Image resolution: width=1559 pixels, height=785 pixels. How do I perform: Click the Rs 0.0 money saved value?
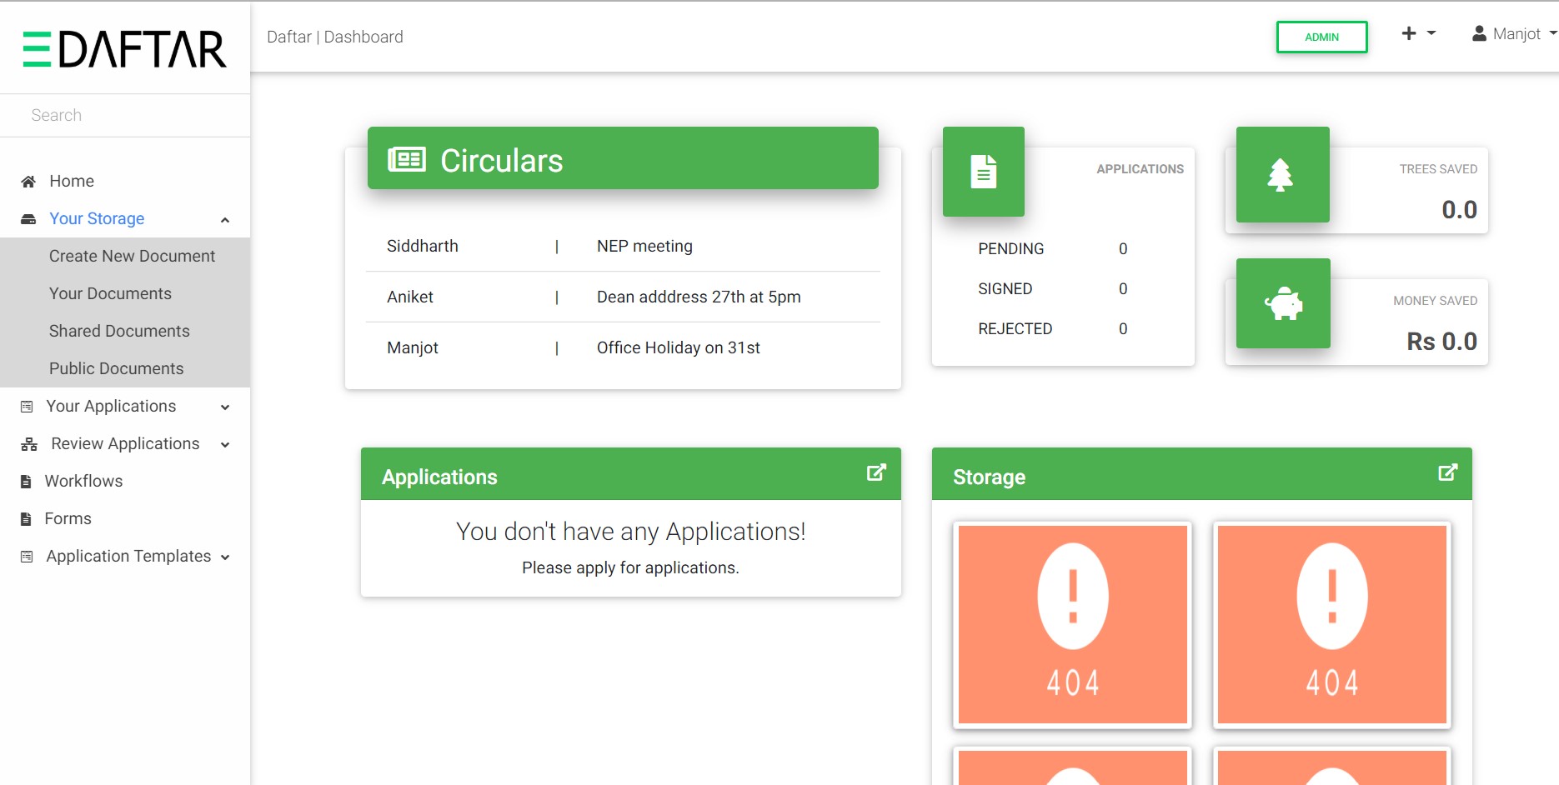pos(1441,341)
